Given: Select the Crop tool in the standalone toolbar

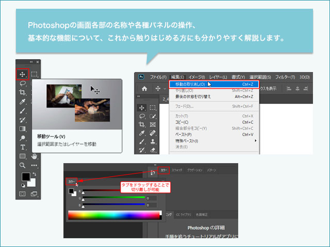Looking at the screenshot, I should click(x=22, y=92).
